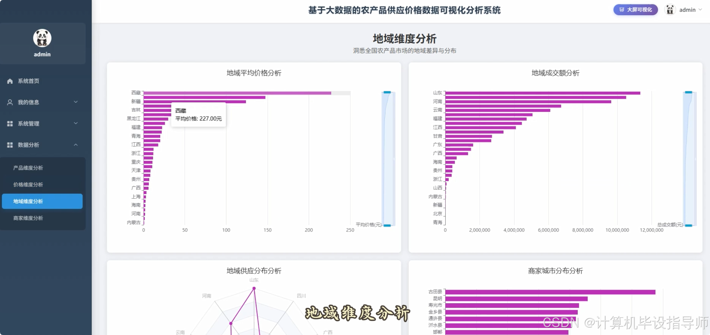710x335 pixels.
Task: Select 产品维度分析 in sidebar
Action: 28,167
